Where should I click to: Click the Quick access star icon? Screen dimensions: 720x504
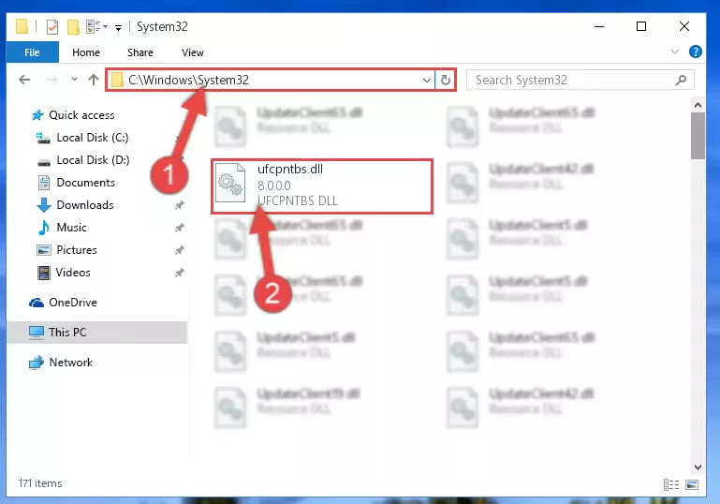click(37, 115)
